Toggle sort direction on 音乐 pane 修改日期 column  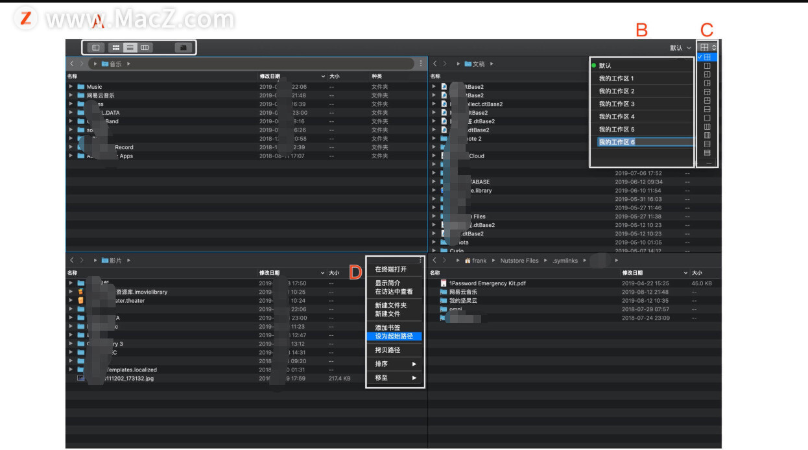pyautogui.click(x=323, y=76)
